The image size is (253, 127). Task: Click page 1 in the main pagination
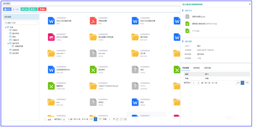coord(95,119)
